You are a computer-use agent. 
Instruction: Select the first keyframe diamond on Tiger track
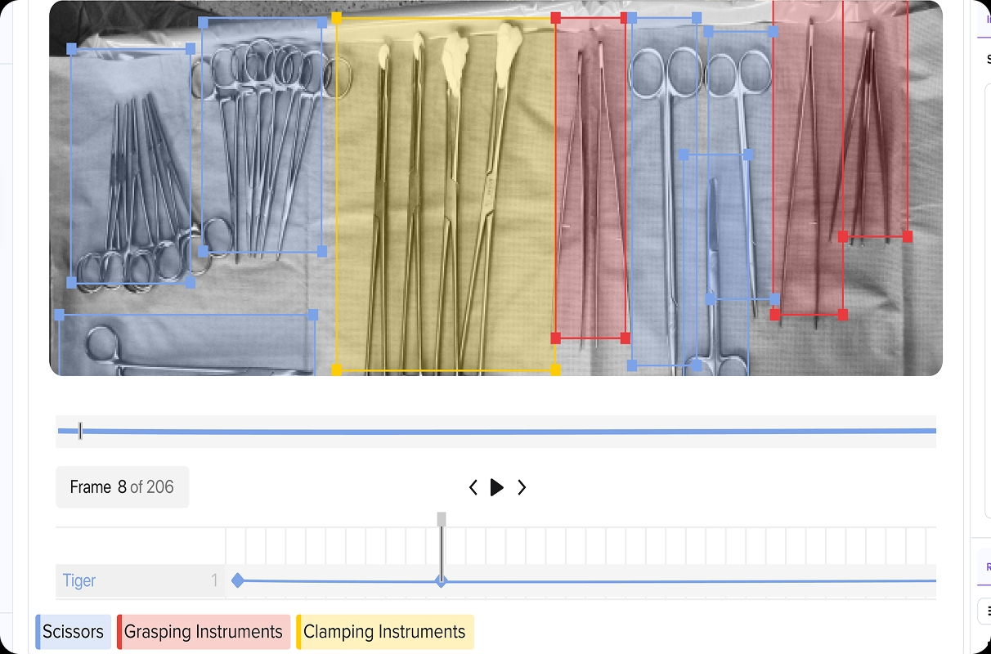(238, 580)
